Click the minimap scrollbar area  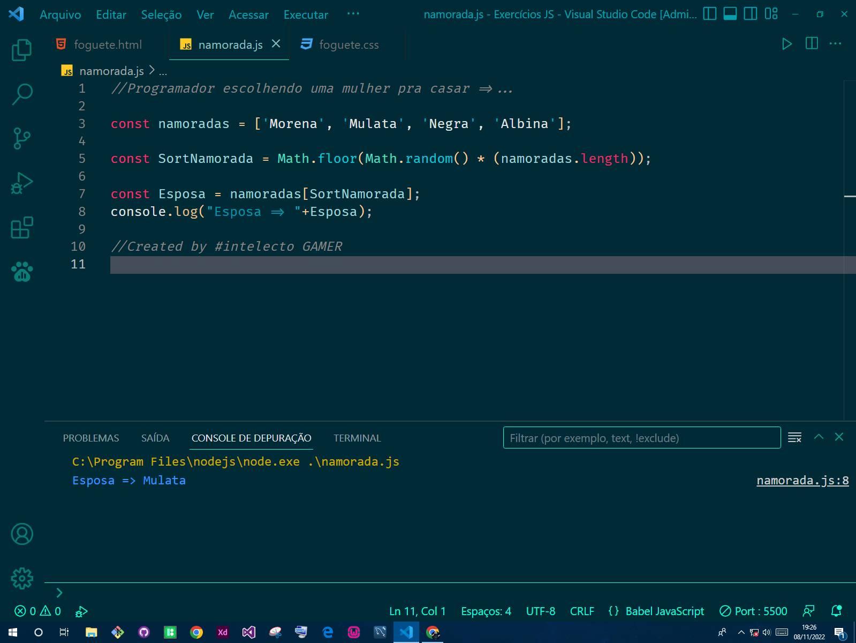(850, 250)
